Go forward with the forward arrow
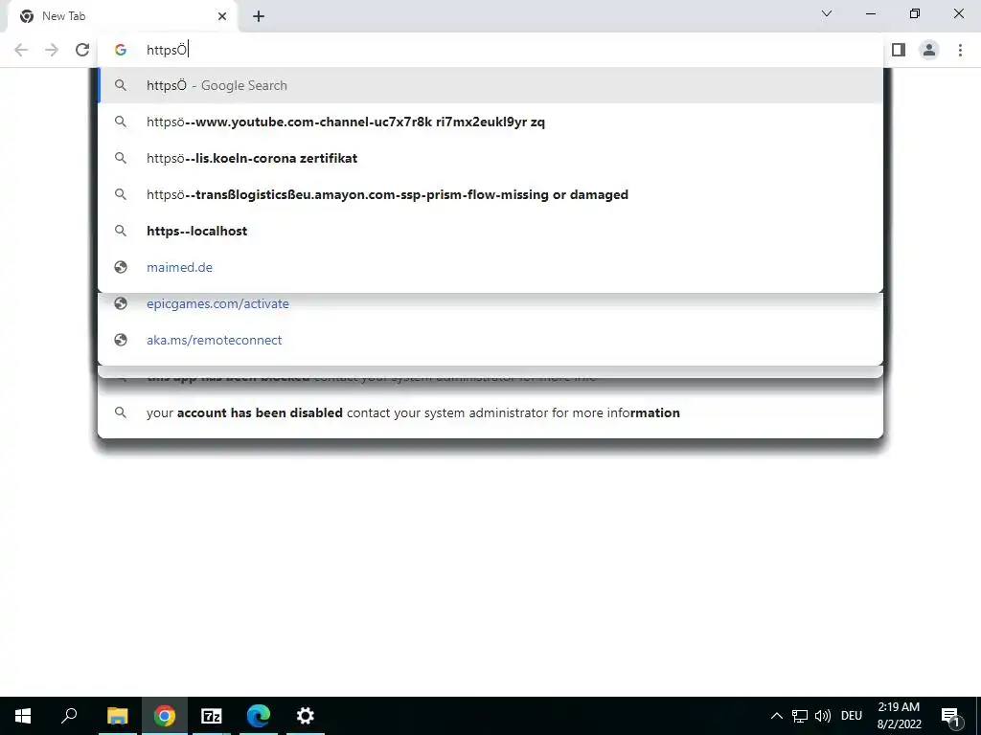Viewport: 981px width, 735px height. (52, 50)
